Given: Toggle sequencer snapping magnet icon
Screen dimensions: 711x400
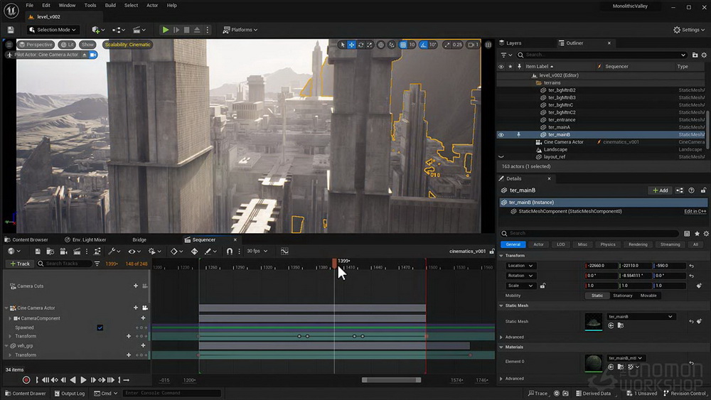Looking at the screenshot, I should (230, 251).
